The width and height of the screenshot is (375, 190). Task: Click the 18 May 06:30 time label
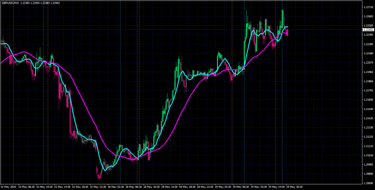[133, 186]
